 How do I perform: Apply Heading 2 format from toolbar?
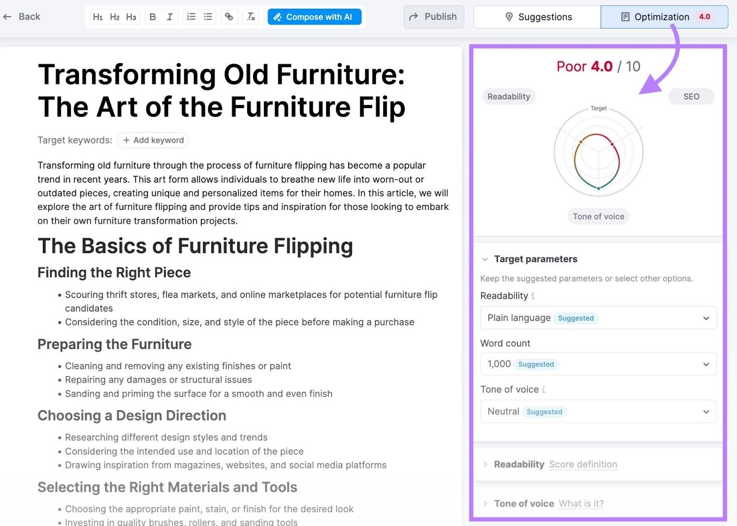click(x=115, y=17)
